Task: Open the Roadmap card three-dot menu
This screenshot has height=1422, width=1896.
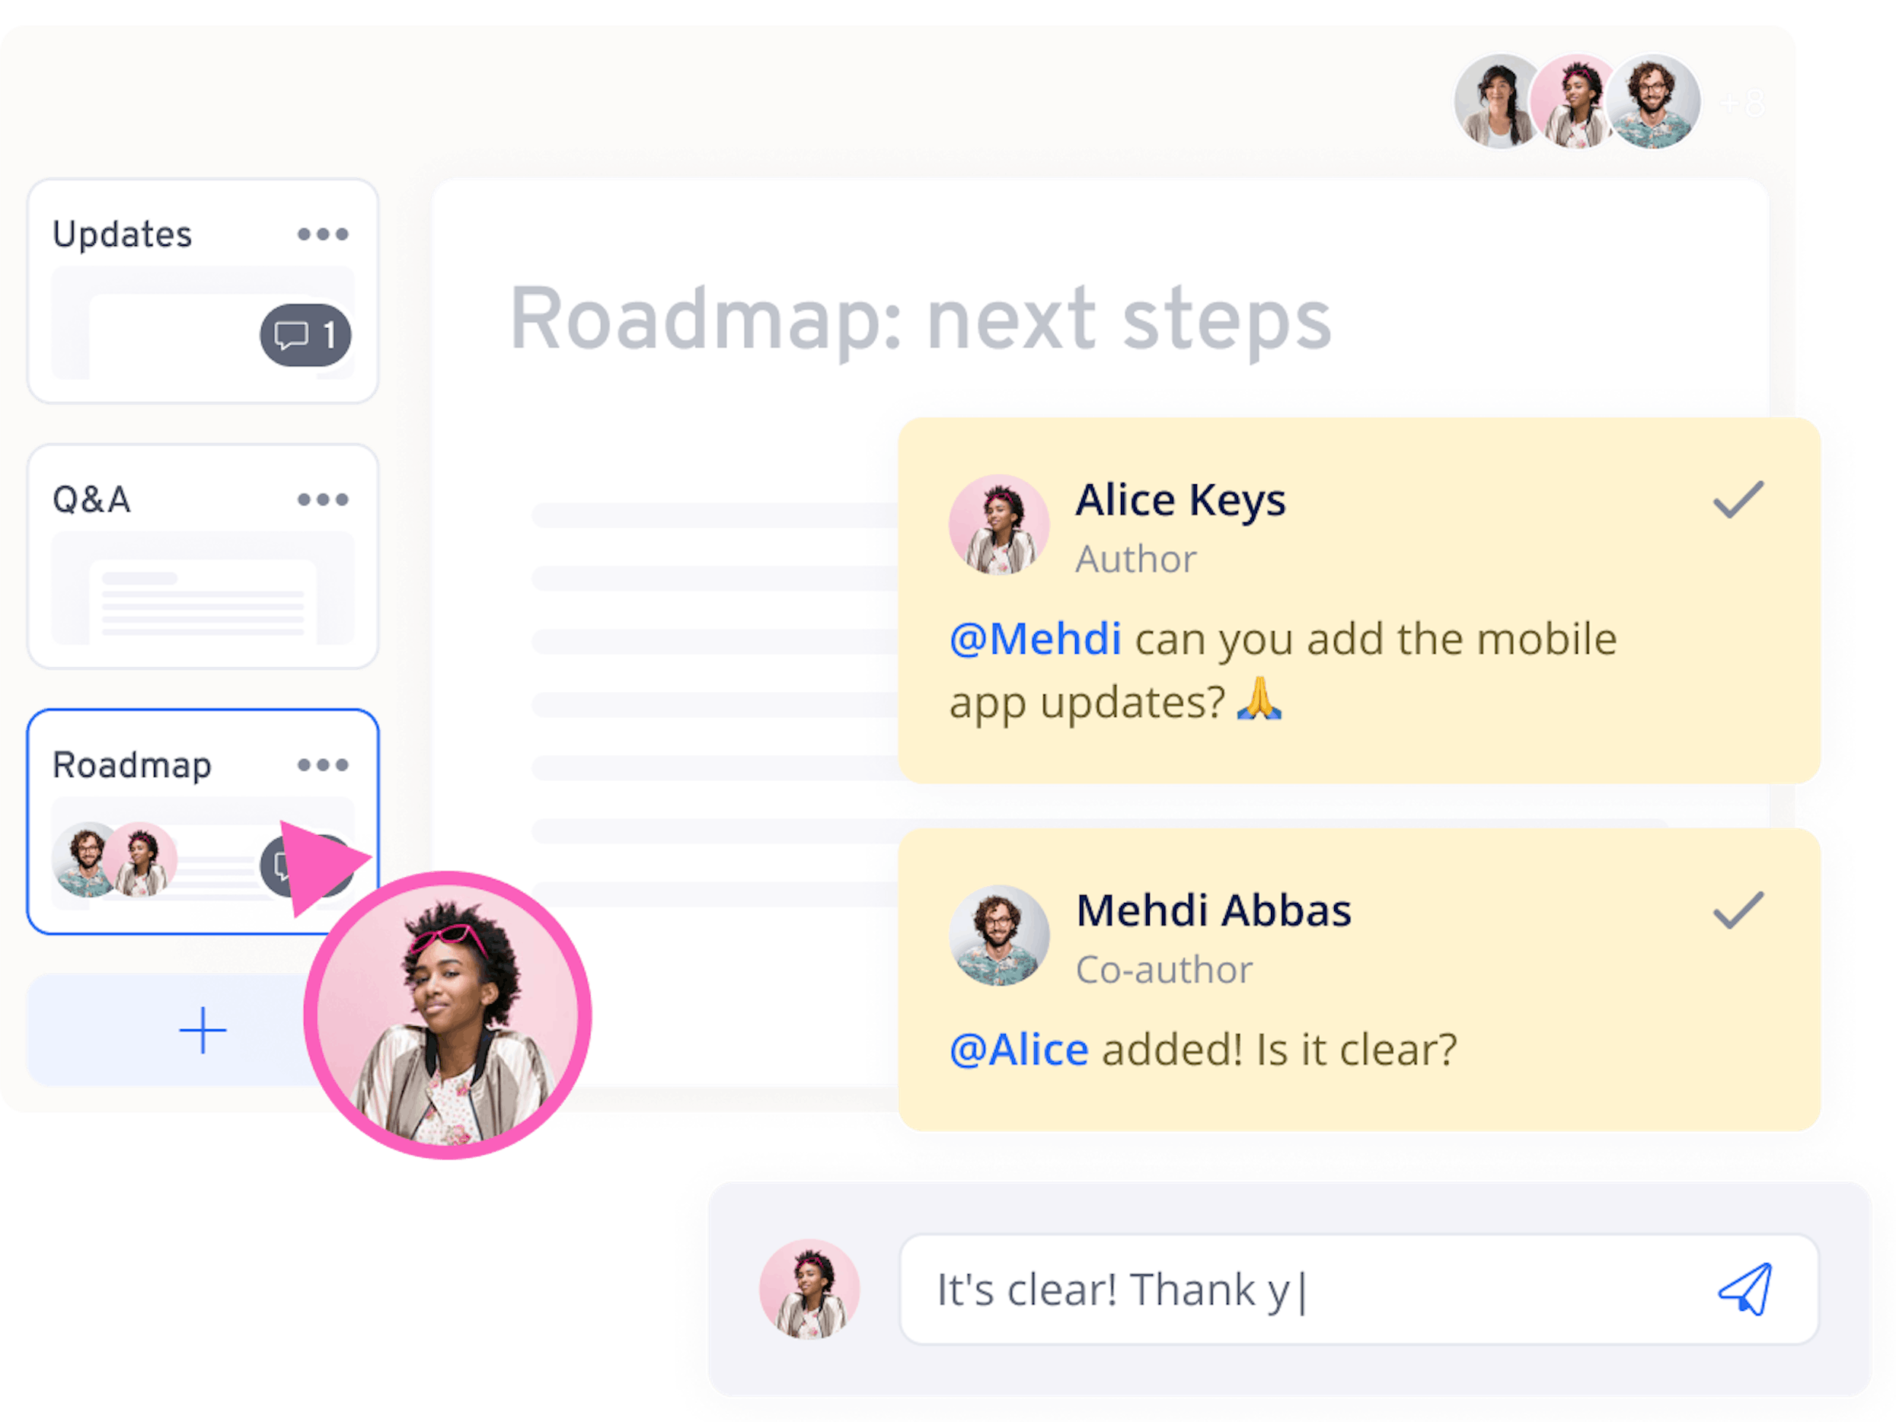Action: (322, 764)
